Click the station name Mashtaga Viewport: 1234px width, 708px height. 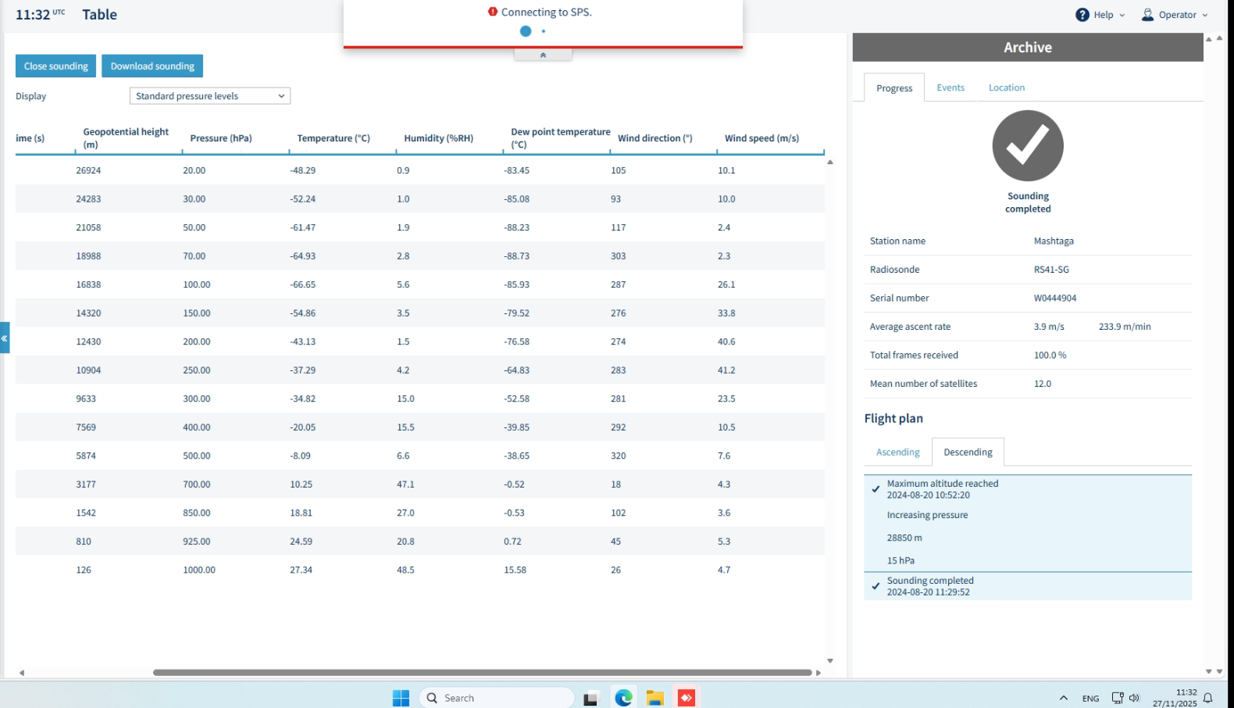1054,241
